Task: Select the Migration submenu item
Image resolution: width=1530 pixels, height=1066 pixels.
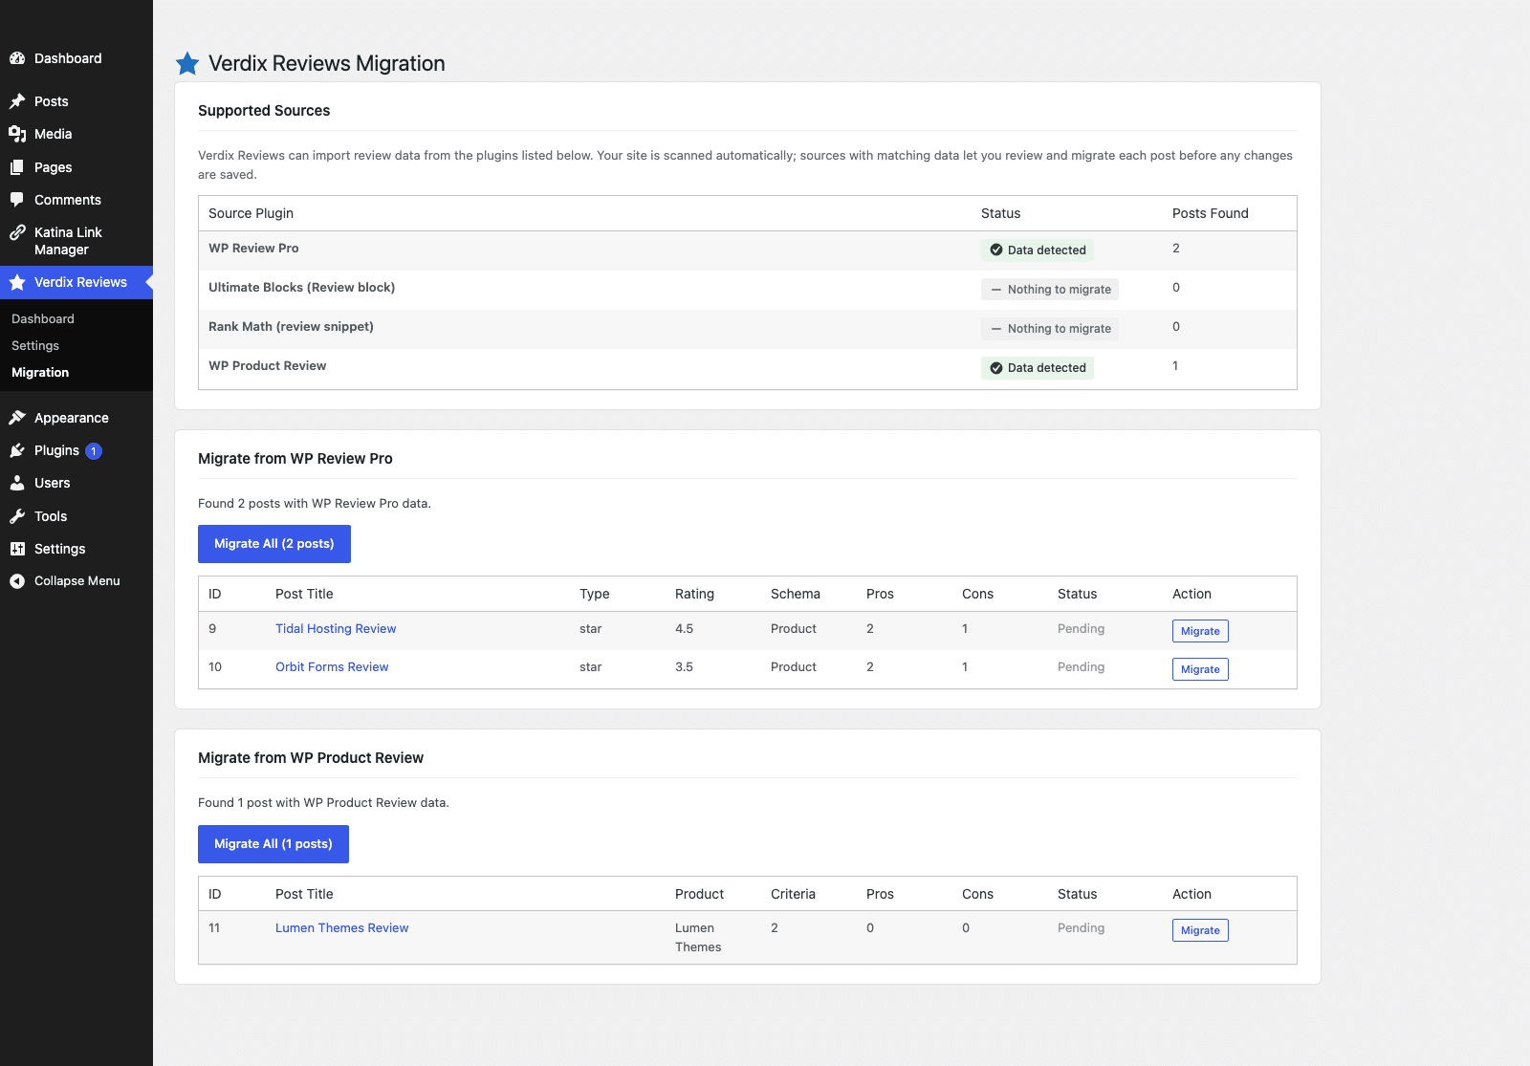Action: click(x=40, y=372)
